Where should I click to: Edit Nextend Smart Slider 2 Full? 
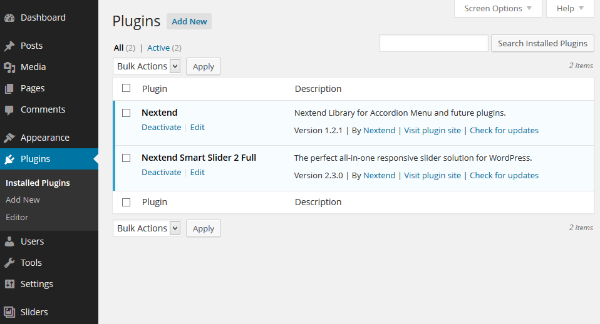(197, 172)
